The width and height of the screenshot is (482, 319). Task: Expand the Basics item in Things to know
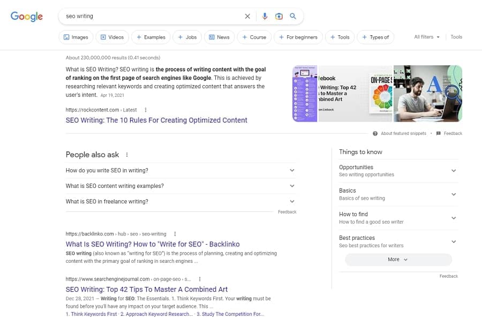[x=398, y=194]
